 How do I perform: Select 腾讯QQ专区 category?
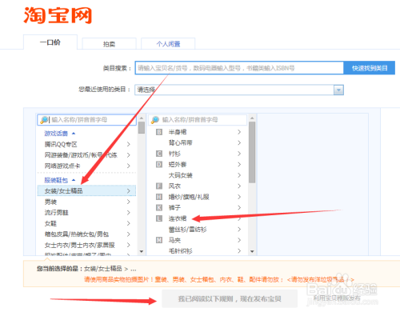tap(86, 144)
